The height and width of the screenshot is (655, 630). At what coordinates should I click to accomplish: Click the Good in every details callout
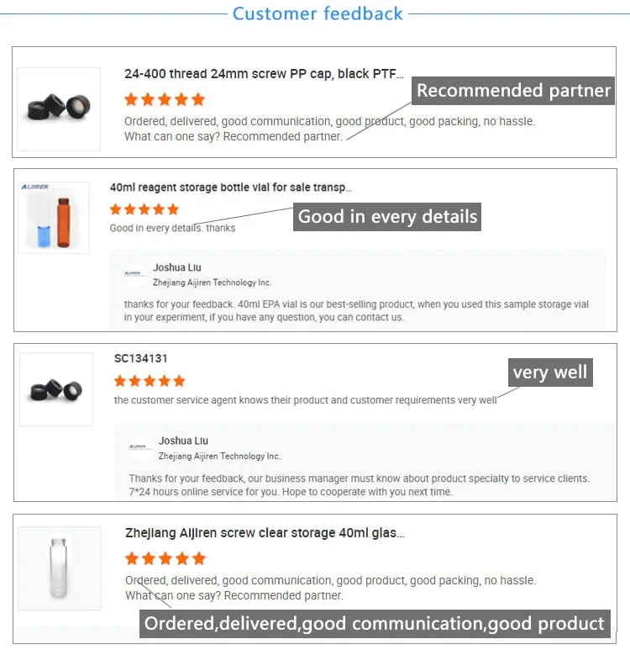click(387, 217)
